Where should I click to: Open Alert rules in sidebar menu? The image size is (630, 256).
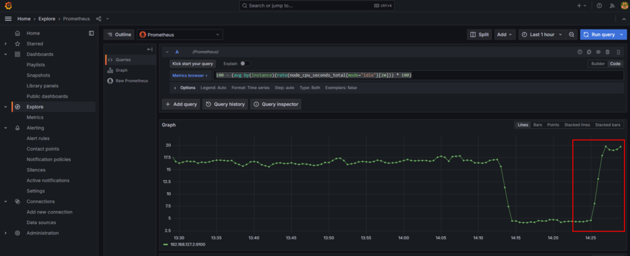pos(38,138)
